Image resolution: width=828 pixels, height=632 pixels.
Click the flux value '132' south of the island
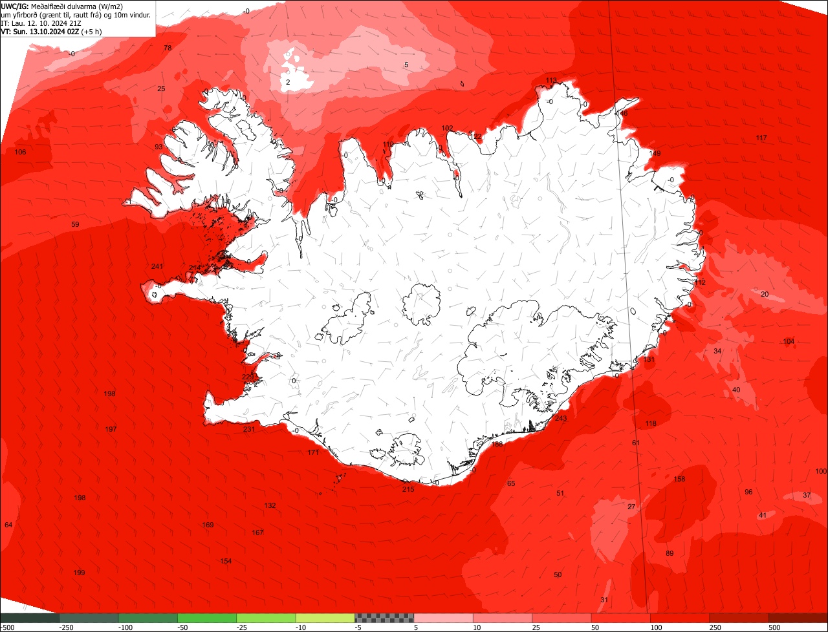coord(270,505)
